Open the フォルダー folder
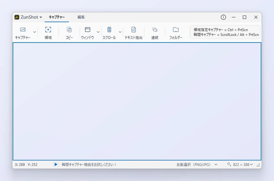The image size is (274, 181). click(x=176, y=33)
